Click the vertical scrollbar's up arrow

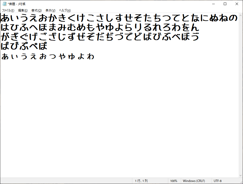pos(241,15)
